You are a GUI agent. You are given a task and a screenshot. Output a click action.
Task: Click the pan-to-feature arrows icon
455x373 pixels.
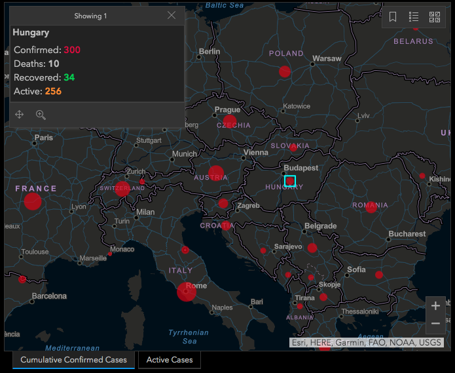20,115
